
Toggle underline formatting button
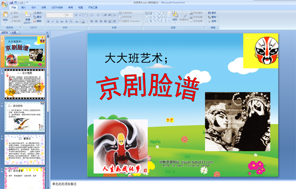coord(57,22)
